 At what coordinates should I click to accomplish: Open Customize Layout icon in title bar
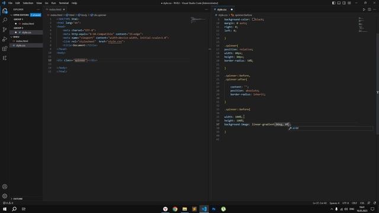(x=349, y=3)
